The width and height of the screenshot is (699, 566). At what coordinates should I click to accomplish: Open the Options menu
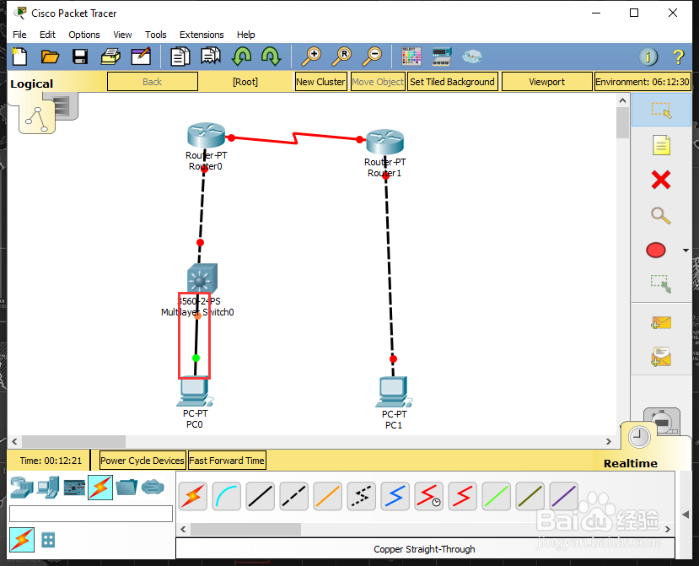click(x=83, y=35)
